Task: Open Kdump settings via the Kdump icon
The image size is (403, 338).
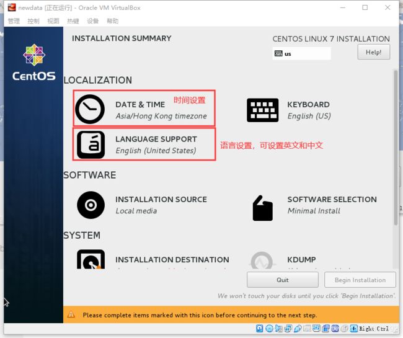Action: (262, 260)
